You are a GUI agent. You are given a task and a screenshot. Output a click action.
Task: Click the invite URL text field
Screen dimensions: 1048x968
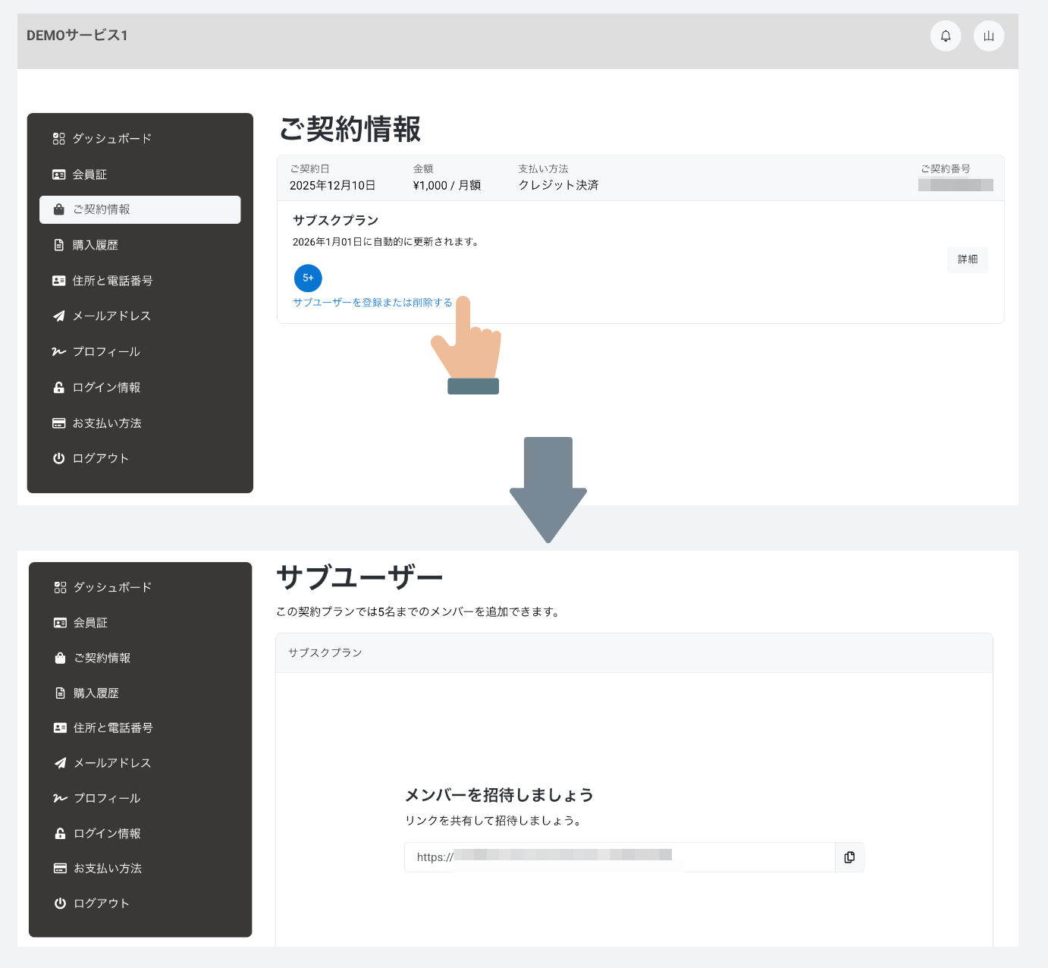(x=619, y=857)
